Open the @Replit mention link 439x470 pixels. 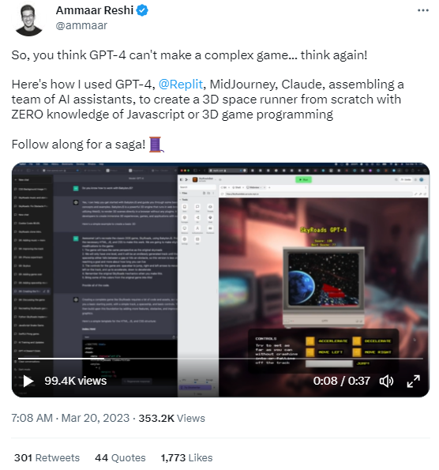coord(181,85)
